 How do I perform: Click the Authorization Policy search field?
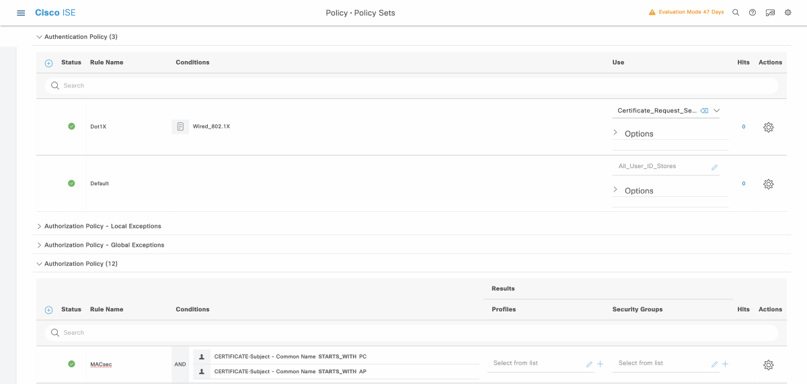point(410,332)
